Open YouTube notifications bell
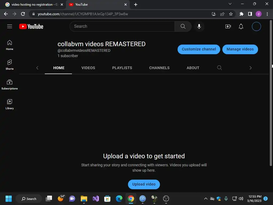 (x=241, y=26)
